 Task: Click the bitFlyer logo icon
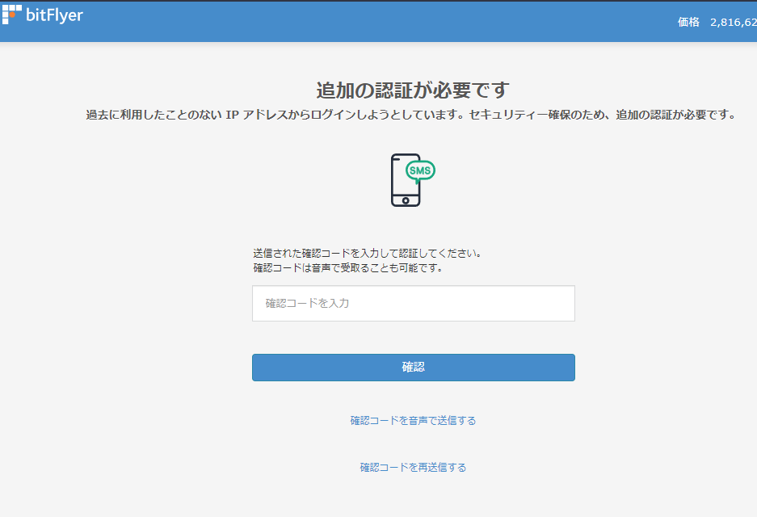[x=11, y=15]
